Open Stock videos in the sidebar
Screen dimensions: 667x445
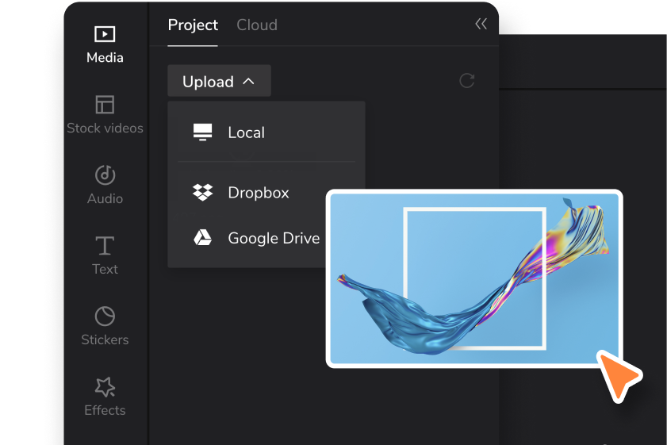point(105,115)
